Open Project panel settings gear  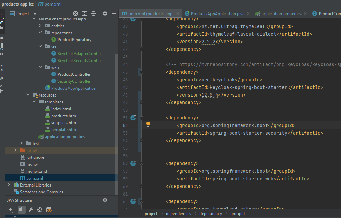(x=105, y=13)
